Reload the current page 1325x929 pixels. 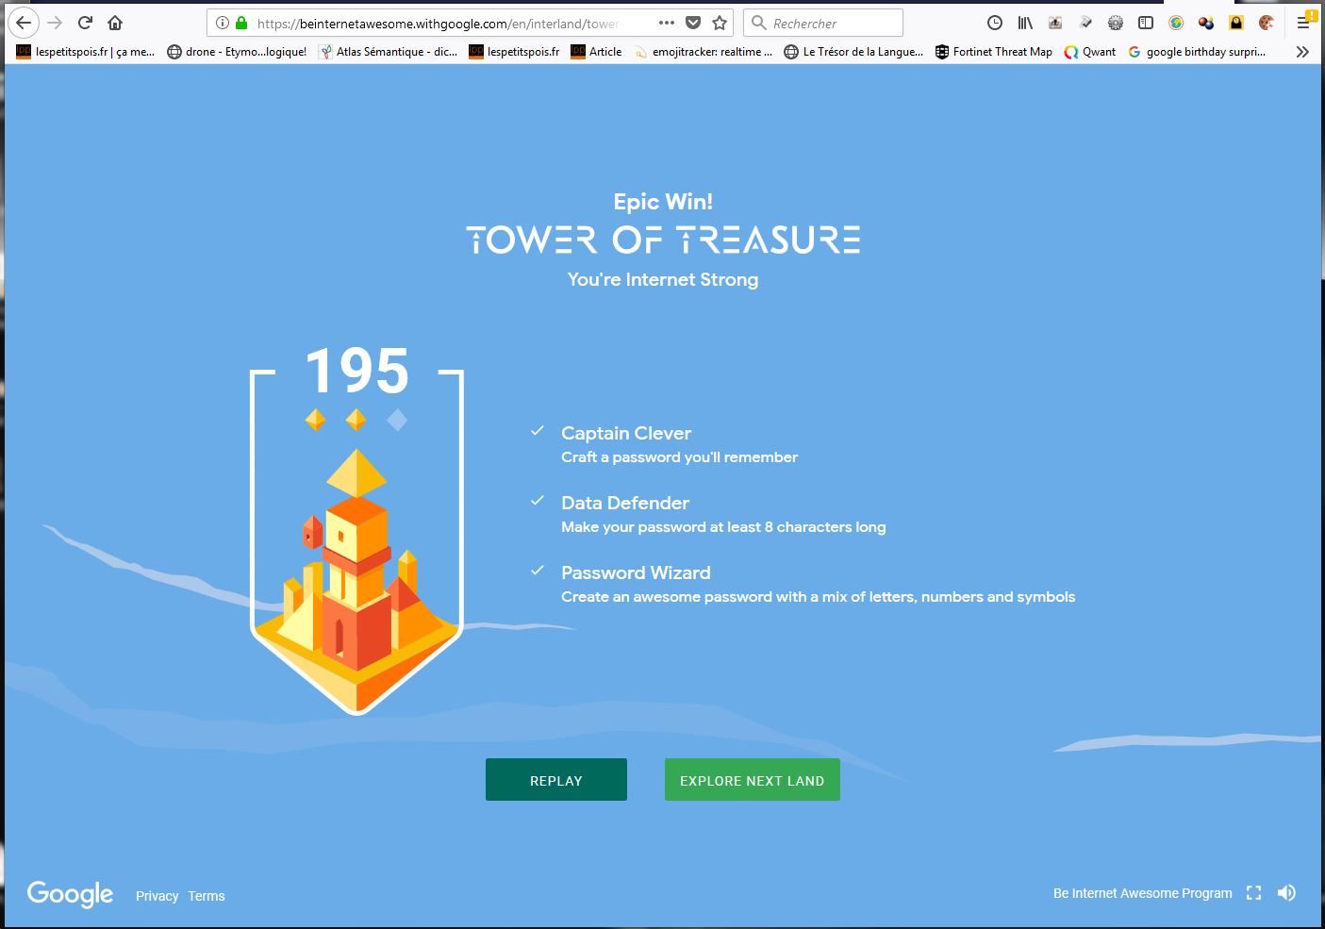tap(85, 23)
